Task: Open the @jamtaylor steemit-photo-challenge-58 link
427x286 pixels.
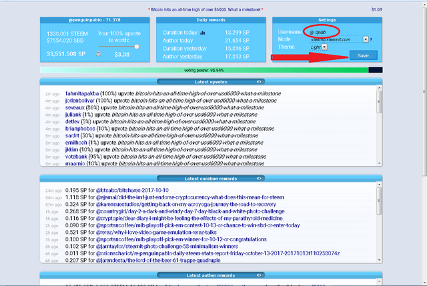Action: pyautogui.click(x=167, y=247)
